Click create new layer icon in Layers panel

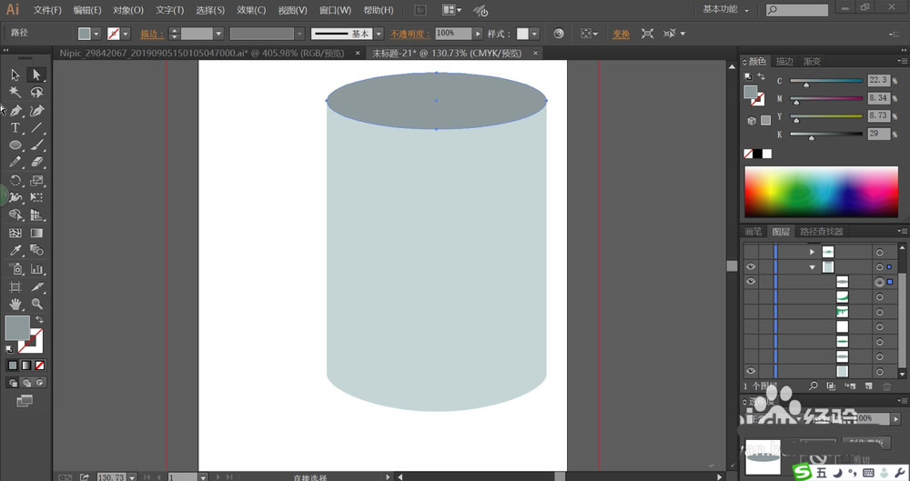(x=868, y=386)
